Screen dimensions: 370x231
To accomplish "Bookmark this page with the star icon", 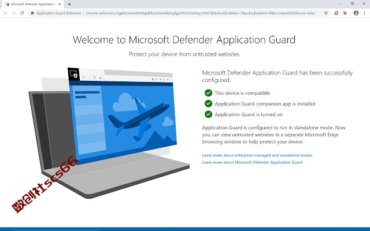I will coord(326,13).
